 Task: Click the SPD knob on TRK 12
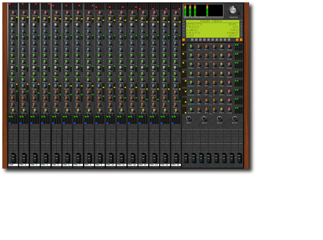[131, 98]
